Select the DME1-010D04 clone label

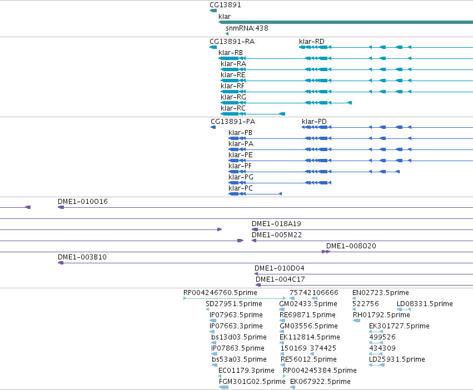point(280,268)
